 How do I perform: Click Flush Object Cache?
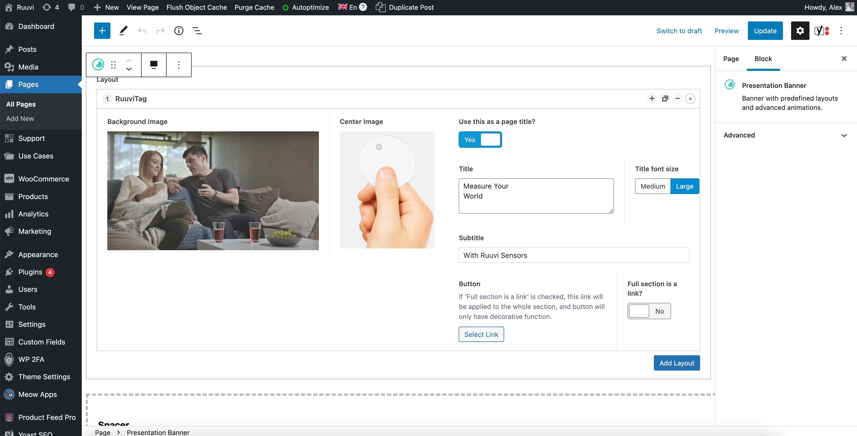coord(196,7)
